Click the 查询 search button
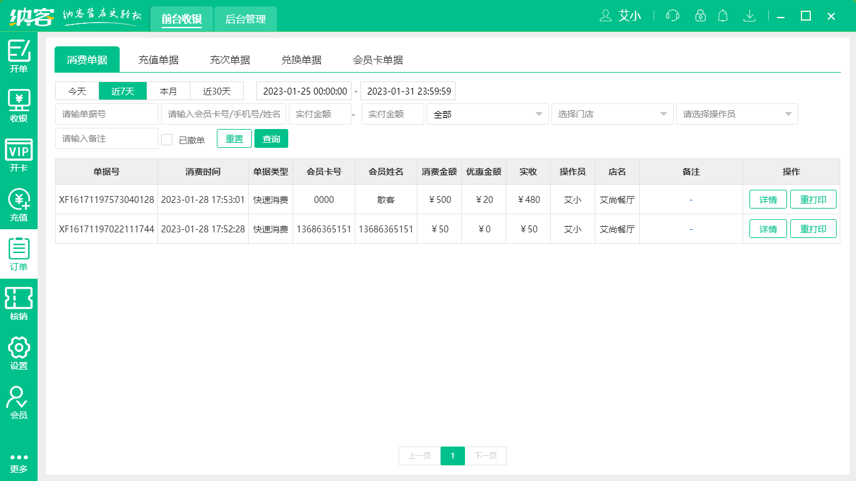 pyautogui.click(x=271, y=138)
